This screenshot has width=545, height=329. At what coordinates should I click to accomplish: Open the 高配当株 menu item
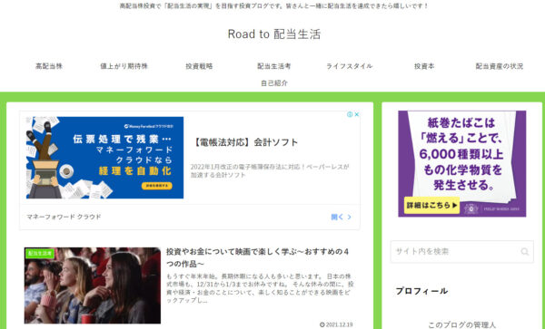[x=49, y=66]
